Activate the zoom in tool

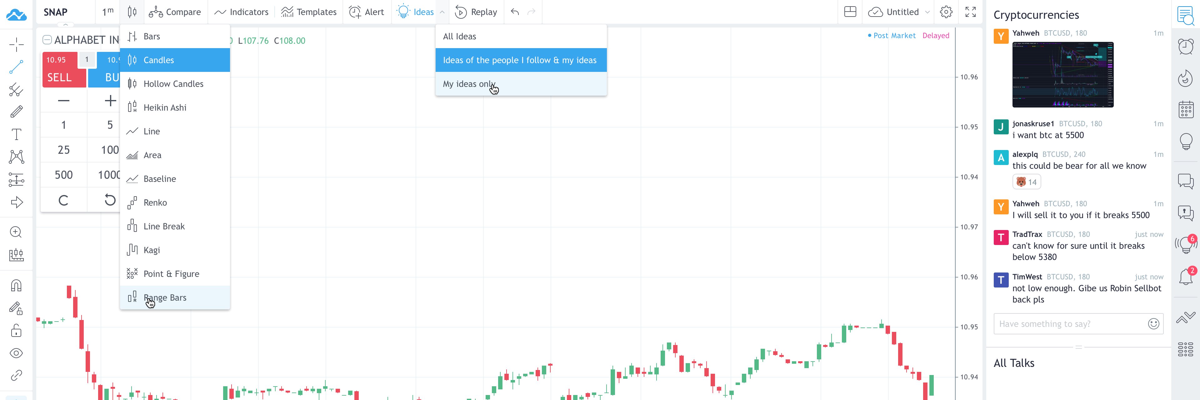coord(16,232)
